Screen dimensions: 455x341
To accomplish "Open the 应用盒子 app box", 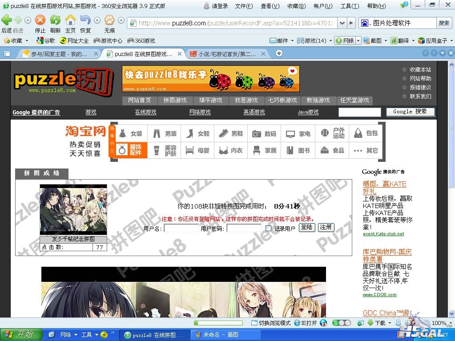I will pos(433,40).
